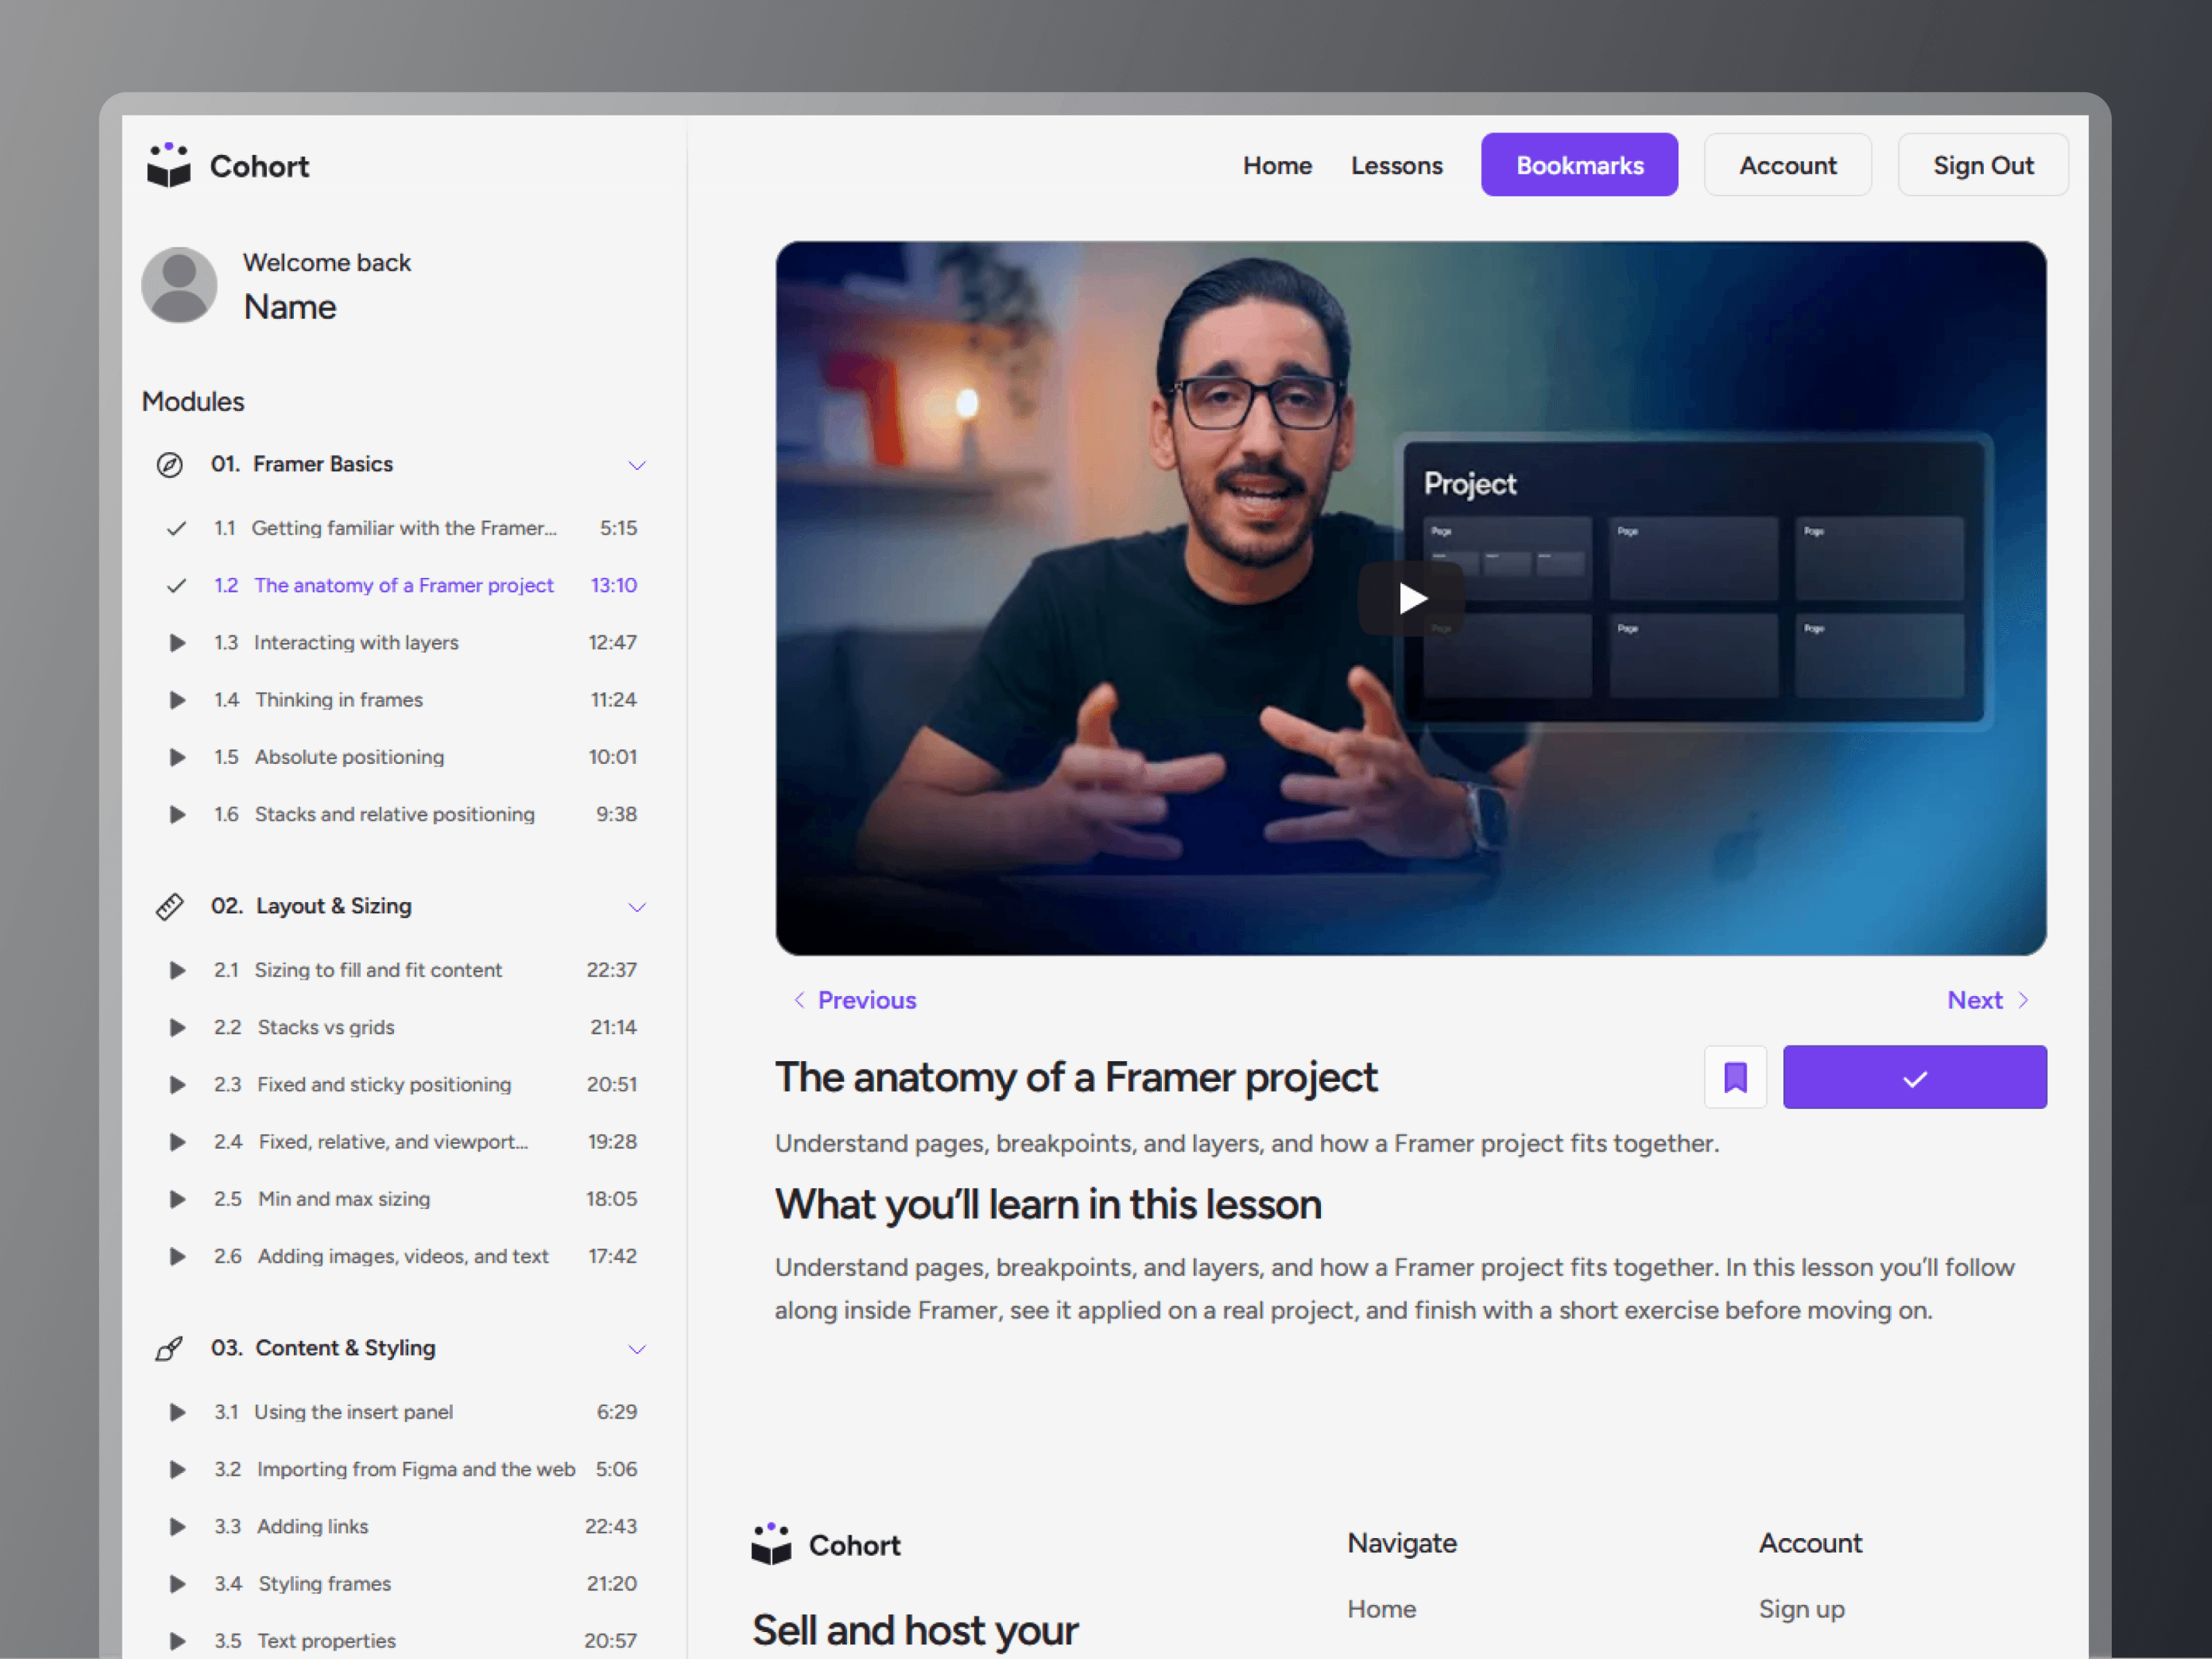Click play icon for Styling frames
Image resolution: width=2212 pixels, height=1659 pixels.
click(x=177, y=1584)
